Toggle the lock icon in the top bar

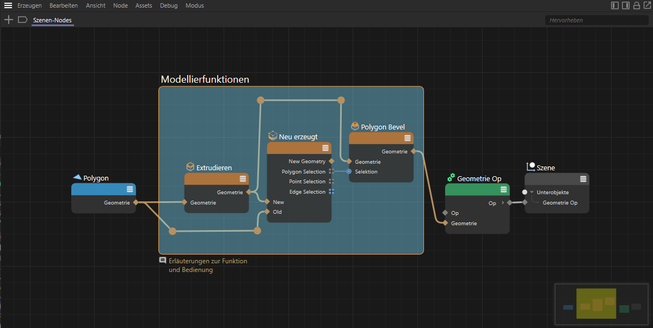[x=636, y=5]
